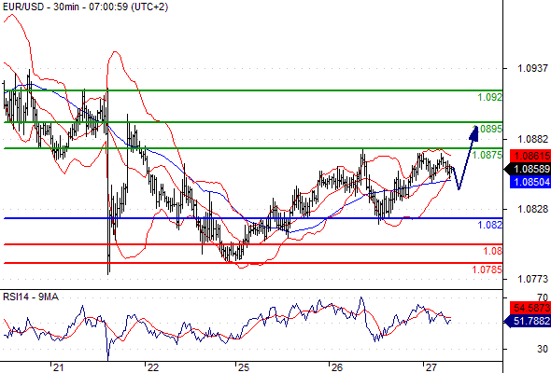Viewport: 551px width, 373px height.
Task: Click the date 22 on time axis
Action: click(153, 367)
